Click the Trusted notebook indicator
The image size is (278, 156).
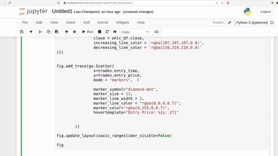click(218, 23)
